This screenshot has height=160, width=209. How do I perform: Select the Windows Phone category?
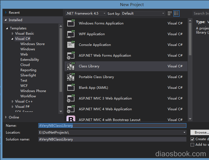tap(33, 91)
